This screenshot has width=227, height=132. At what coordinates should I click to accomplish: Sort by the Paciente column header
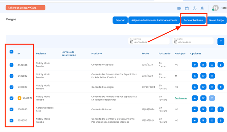(41, 53)
